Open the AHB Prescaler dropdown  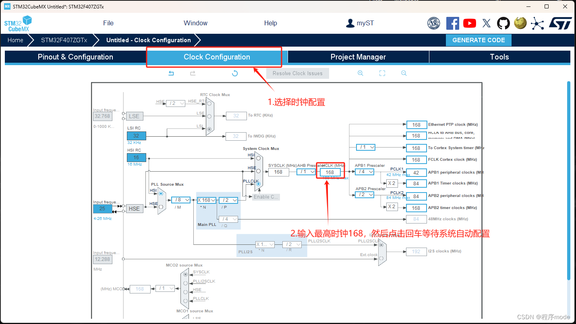[x=307, y=172]
